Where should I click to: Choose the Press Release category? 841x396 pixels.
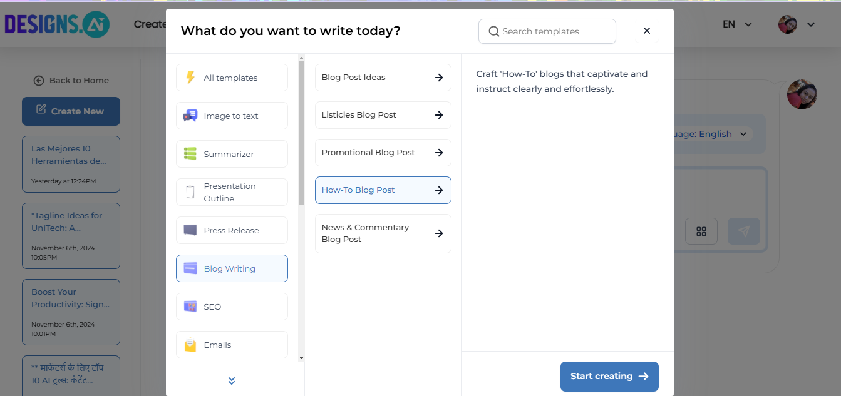pos(231,230)
